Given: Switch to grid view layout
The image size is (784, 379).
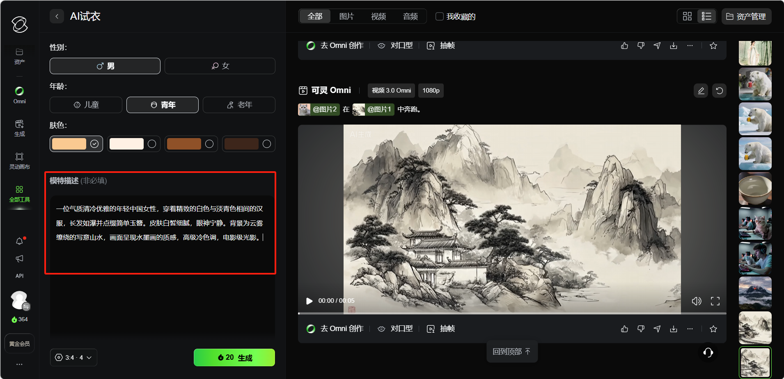Looking at the screenshot, I should [x=687, y=16].
